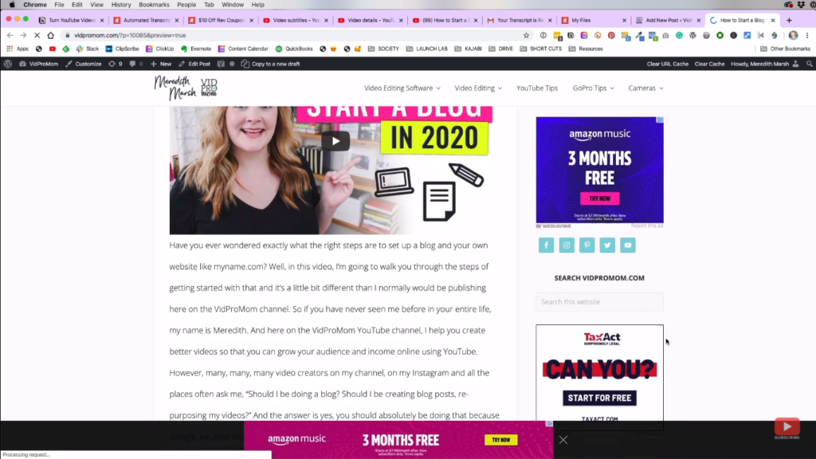Open the Slack bookmark

(88, 49)
